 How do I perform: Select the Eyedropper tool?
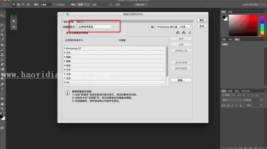2,40
